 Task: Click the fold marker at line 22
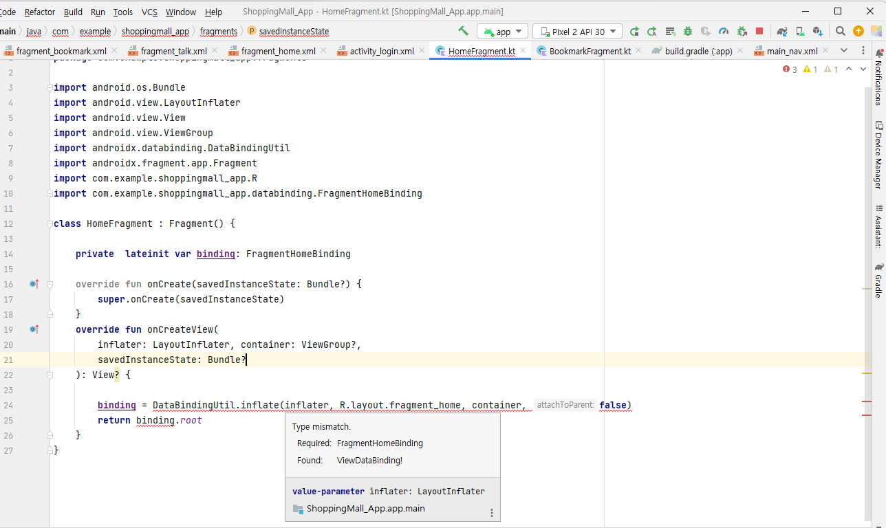click(x=50, y=375)
